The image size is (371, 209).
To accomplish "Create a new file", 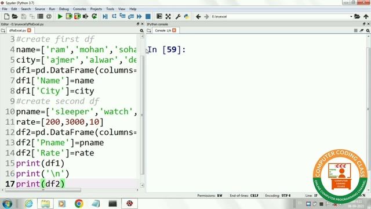I will [6, 17].
